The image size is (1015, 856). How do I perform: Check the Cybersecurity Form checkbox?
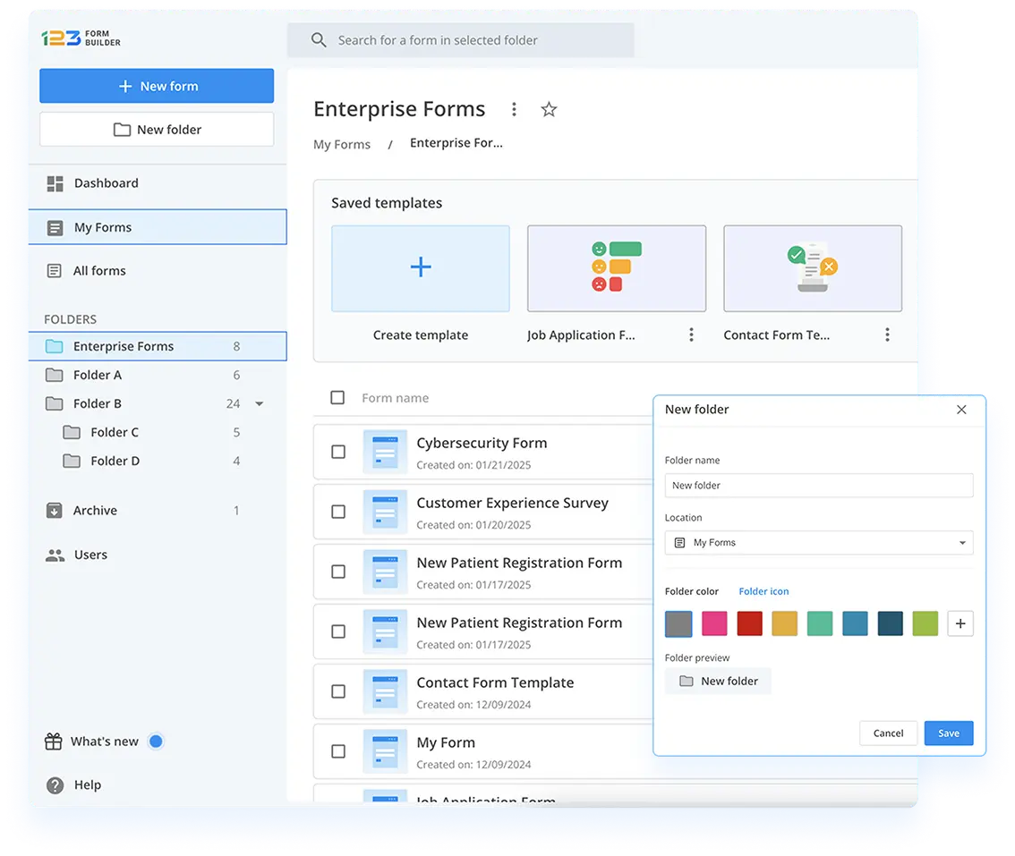[338, 452]
